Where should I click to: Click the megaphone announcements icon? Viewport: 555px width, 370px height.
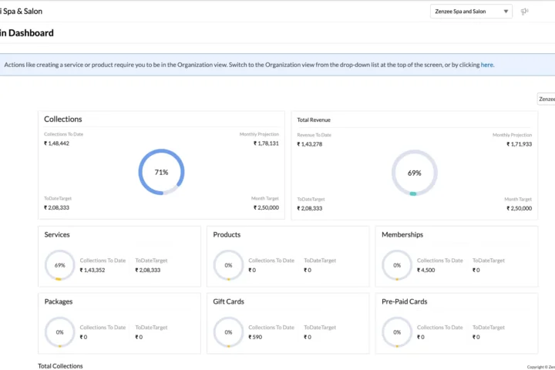pyautogui.click(x=525, y=12)
